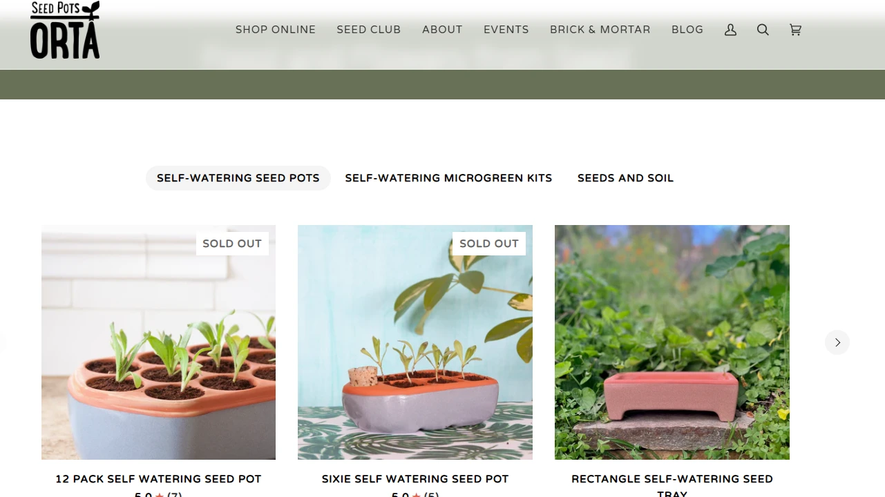Switch to Self-Watering Microgreen Kits tab
The height and width of the screenshot is (497, 885).
click(448, 178)
